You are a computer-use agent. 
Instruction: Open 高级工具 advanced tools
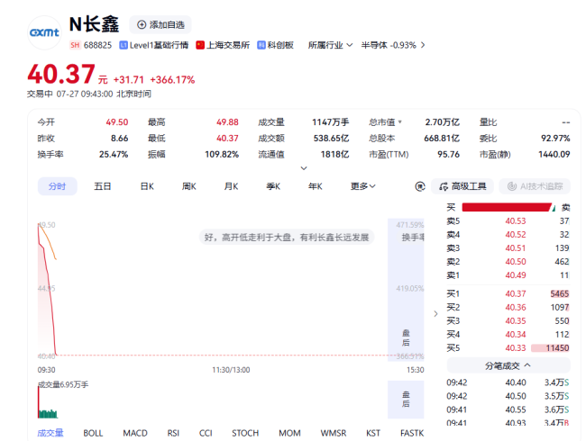(462, 186)
